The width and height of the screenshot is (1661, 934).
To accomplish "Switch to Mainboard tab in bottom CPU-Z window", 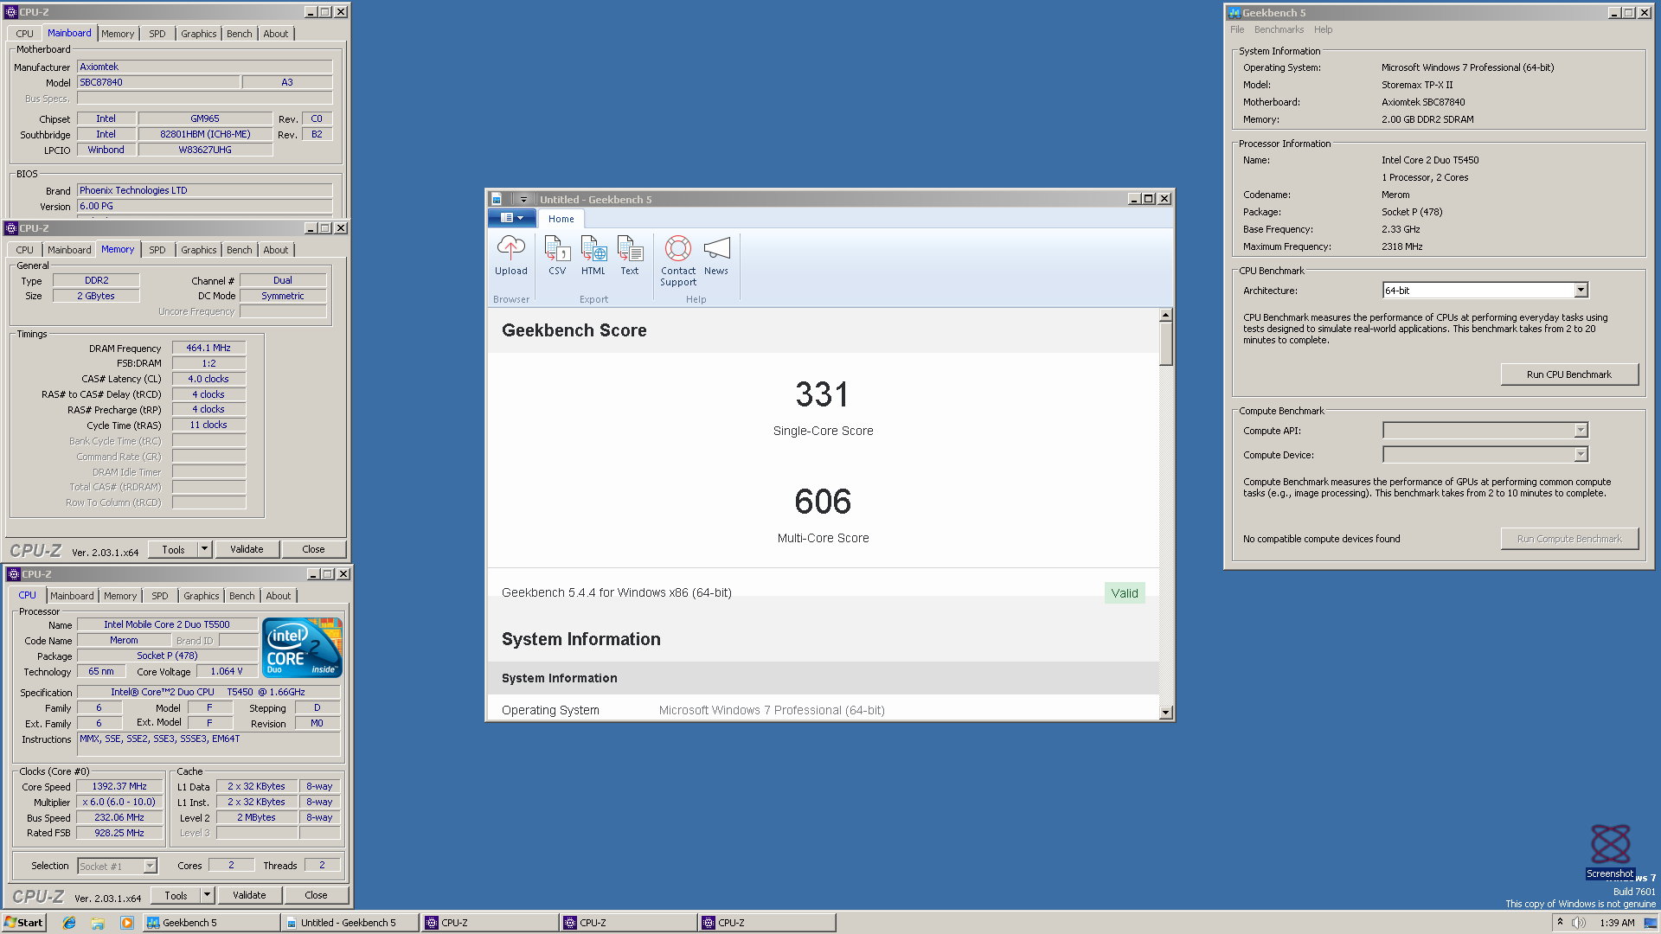I will [x=72, y=596].
